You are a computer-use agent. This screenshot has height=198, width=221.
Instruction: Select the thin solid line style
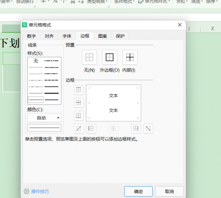[36, 100]
